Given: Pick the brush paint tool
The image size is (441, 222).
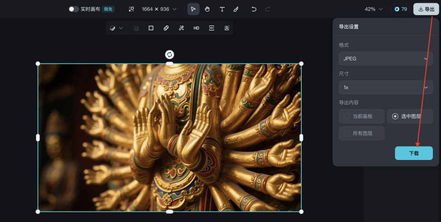Looking at the screenshot, I should coord(236,9).
